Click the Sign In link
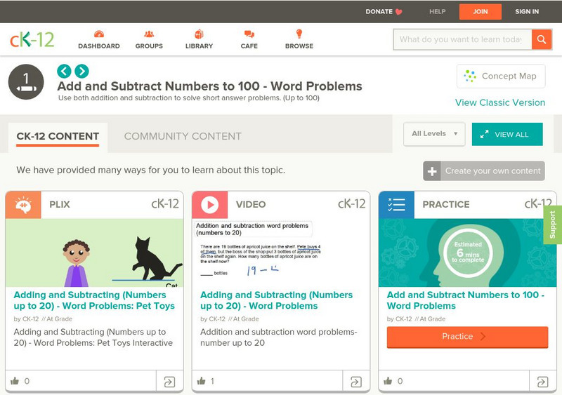Viewport: 562px width, 395px height. point(527,11)
